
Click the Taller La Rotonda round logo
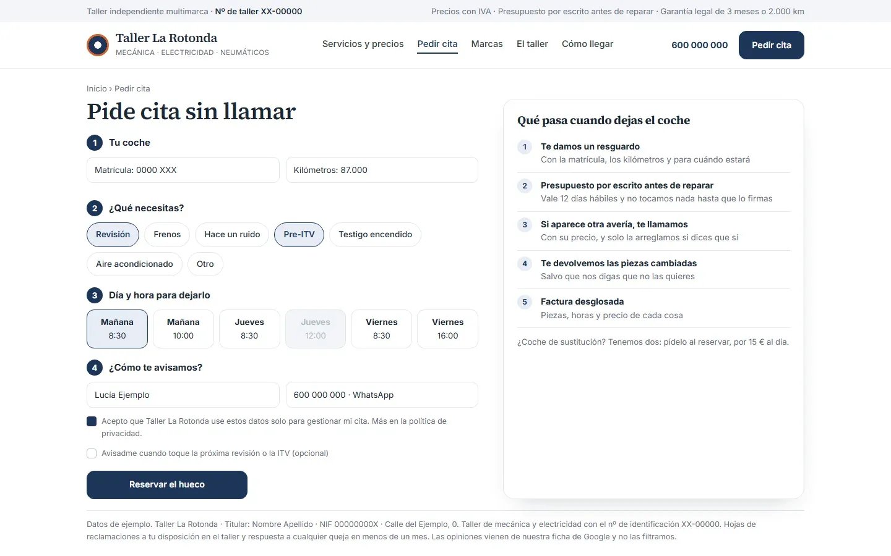(x=98, y=45)
